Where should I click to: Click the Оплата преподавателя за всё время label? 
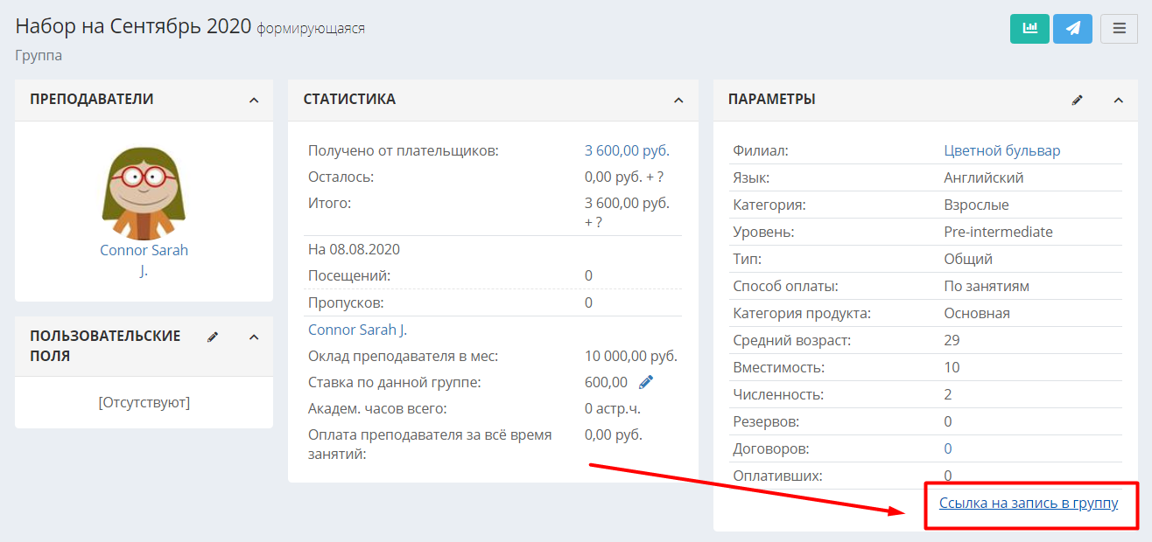(430, 444)
